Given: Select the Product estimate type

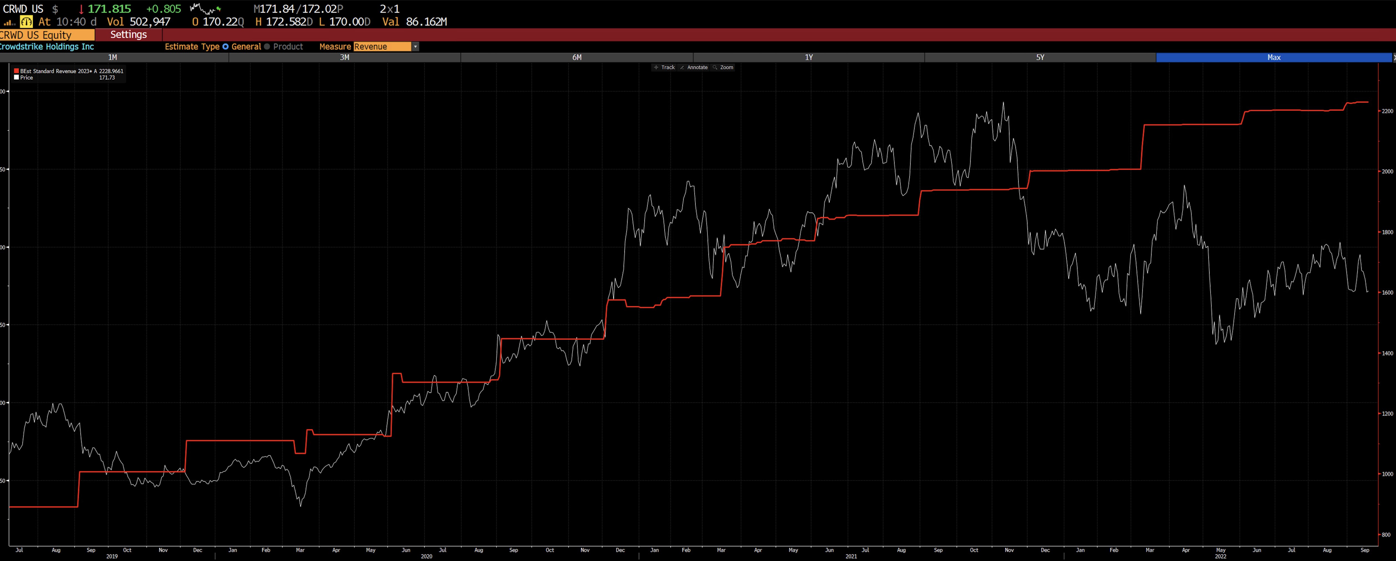Looking at the screenshot, I should coord(283,47).
